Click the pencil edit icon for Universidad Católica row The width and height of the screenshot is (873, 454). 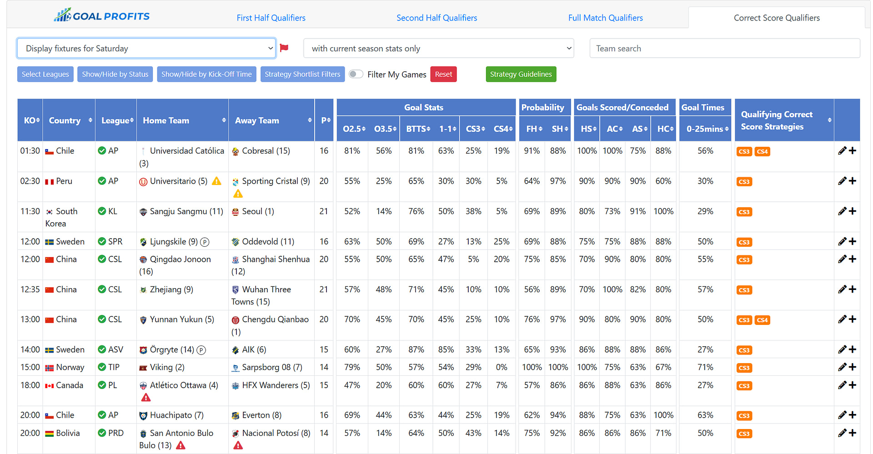(x=842, y=150)
